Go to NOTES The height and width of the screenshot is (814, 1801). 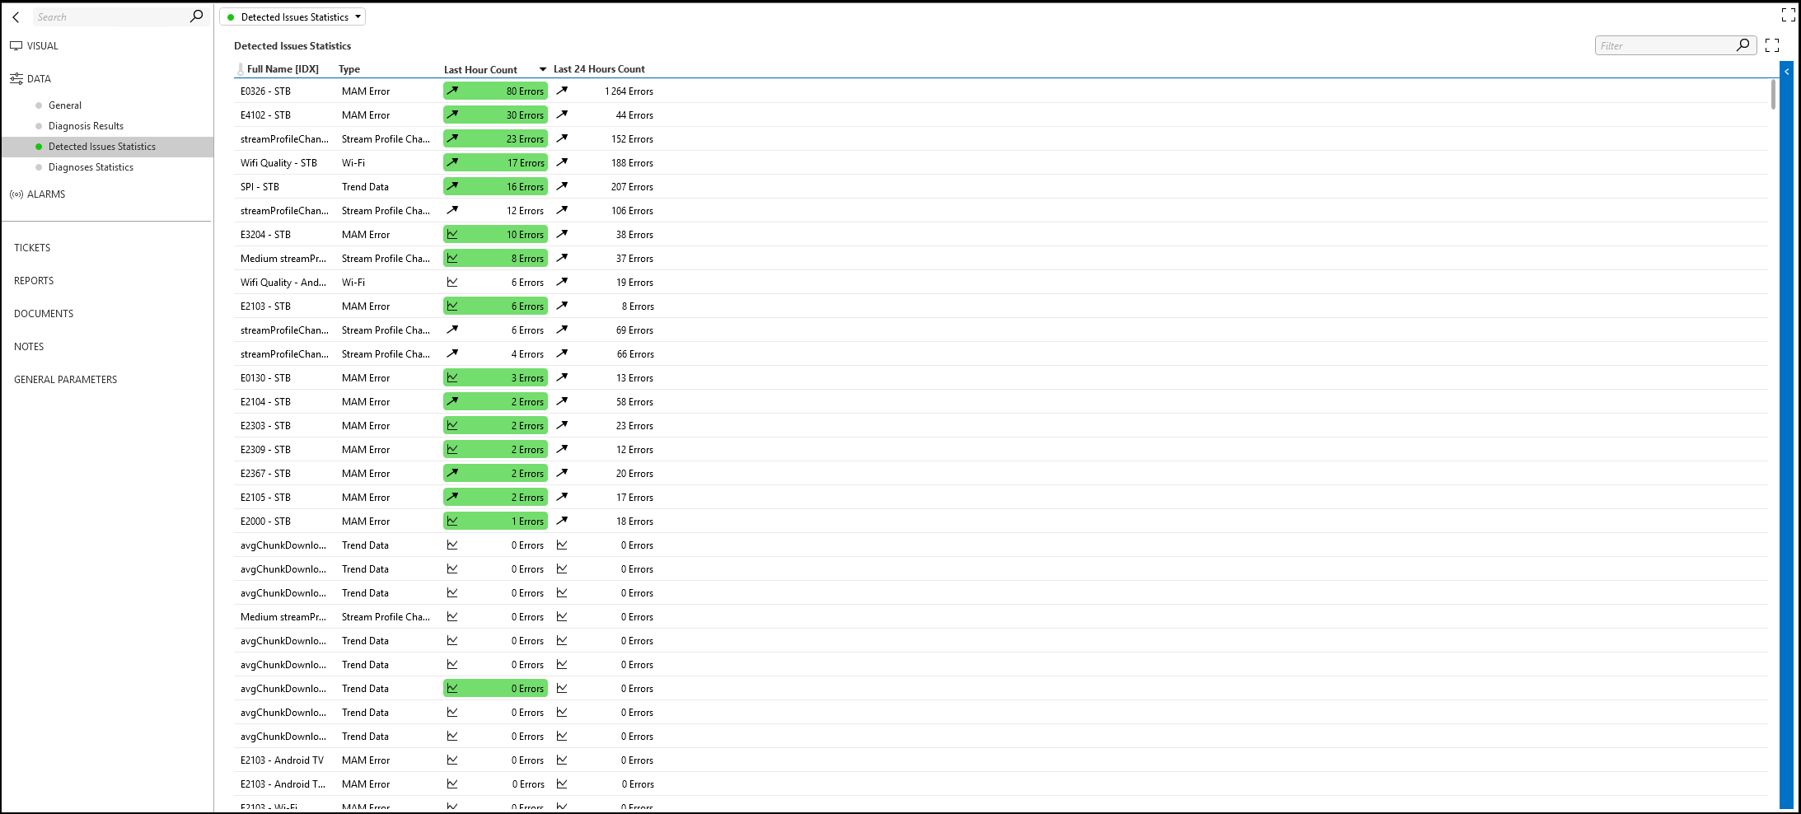[x=29, y=347]
